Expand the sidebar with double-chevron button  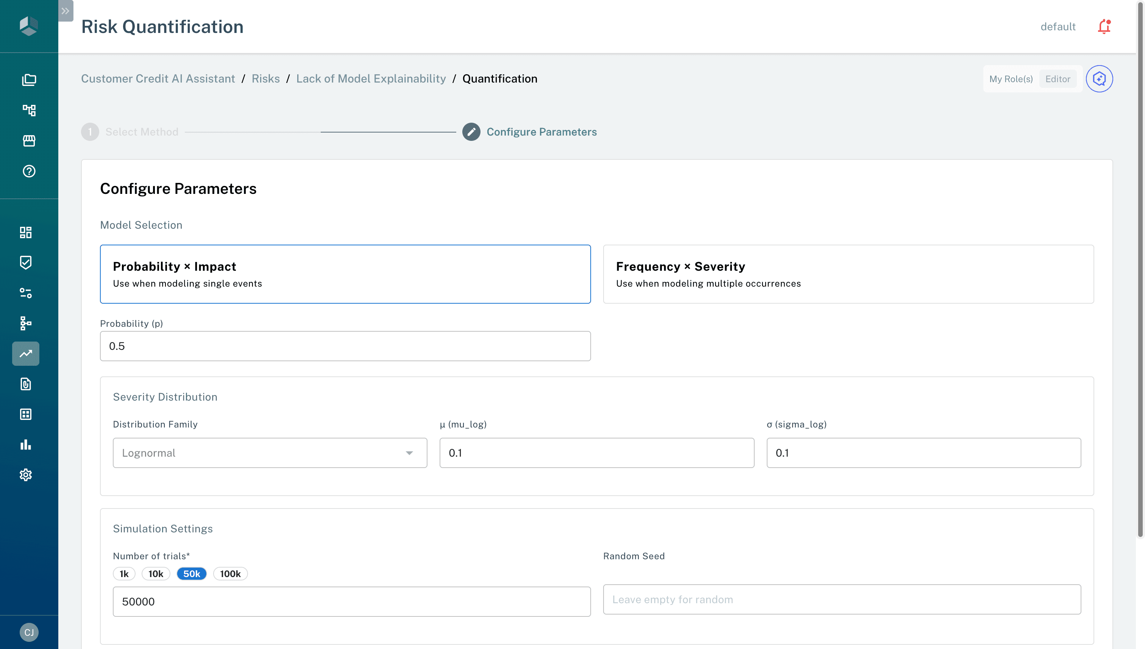66,11
